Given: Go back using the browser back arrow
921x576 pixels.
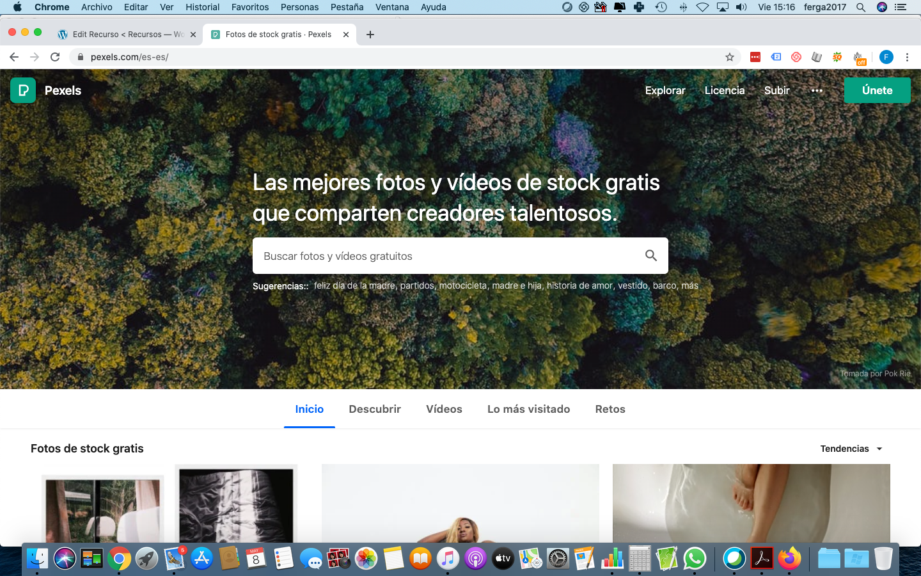Looking at the screenshot, I should 14,57.
